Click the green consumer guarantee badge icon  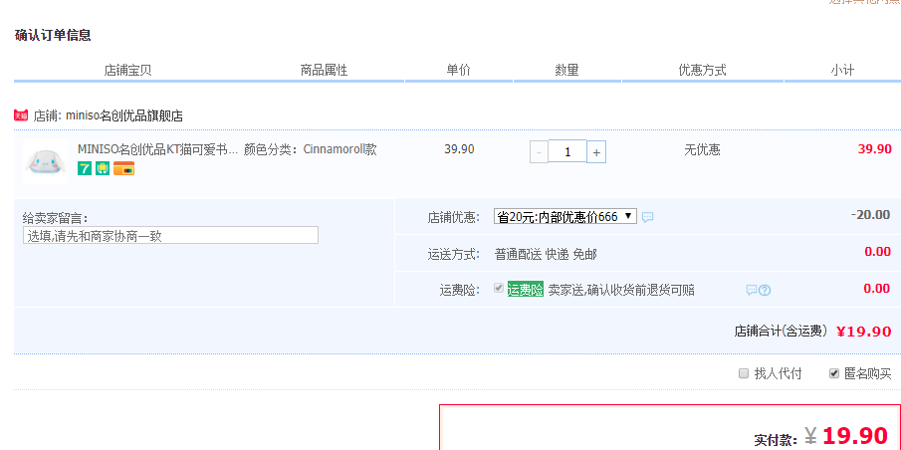pos(103,168)
